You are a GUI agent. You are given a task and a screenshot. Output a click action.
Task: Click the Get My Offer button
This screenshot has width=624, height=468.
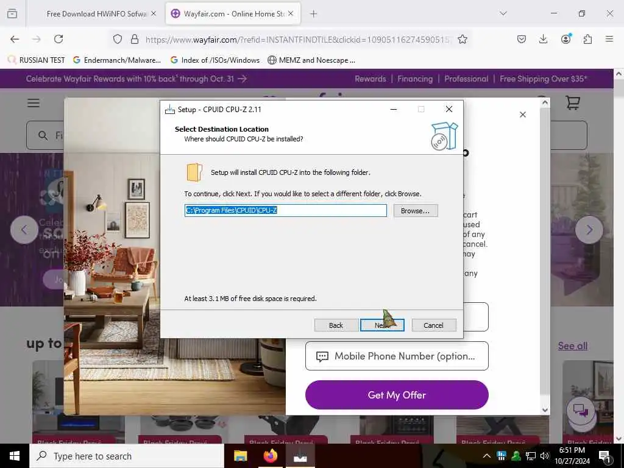coord(397,395)
